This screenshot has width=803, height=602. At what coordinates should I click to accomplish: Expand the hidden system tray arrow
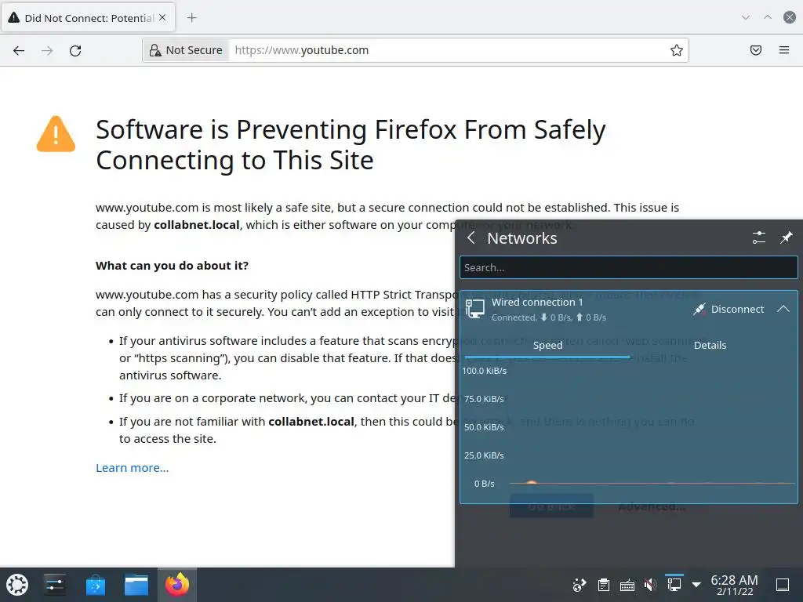click(x=696, y=585)
